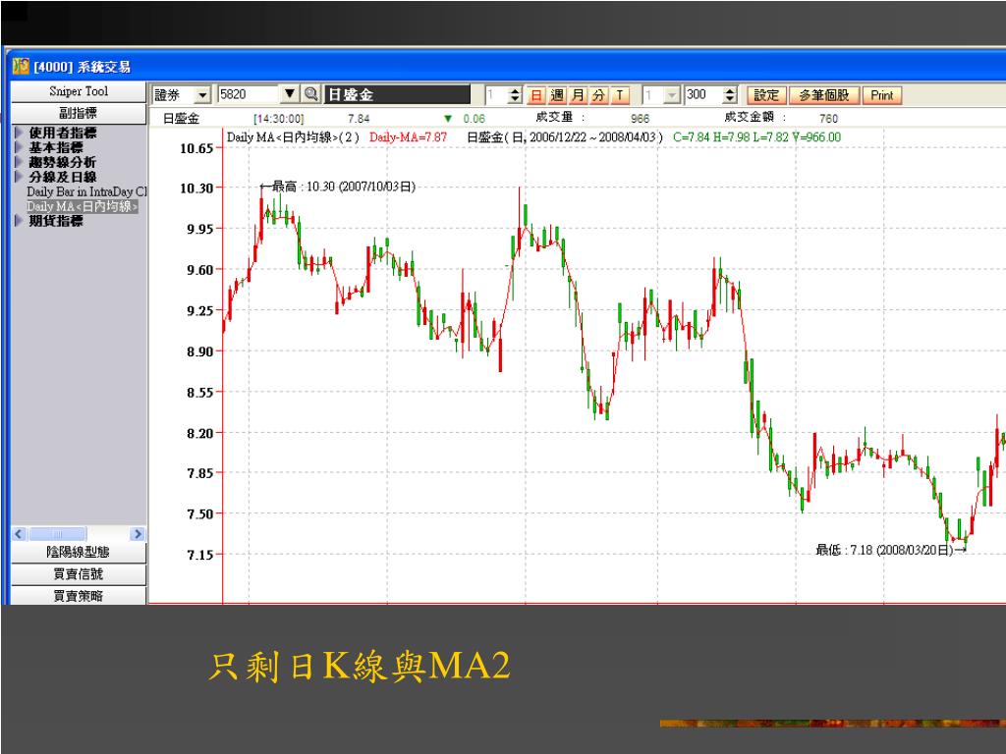The height and width of the screenshot is (754, 1006).
Task: Select the 分 minute period button
Action: 598,95
